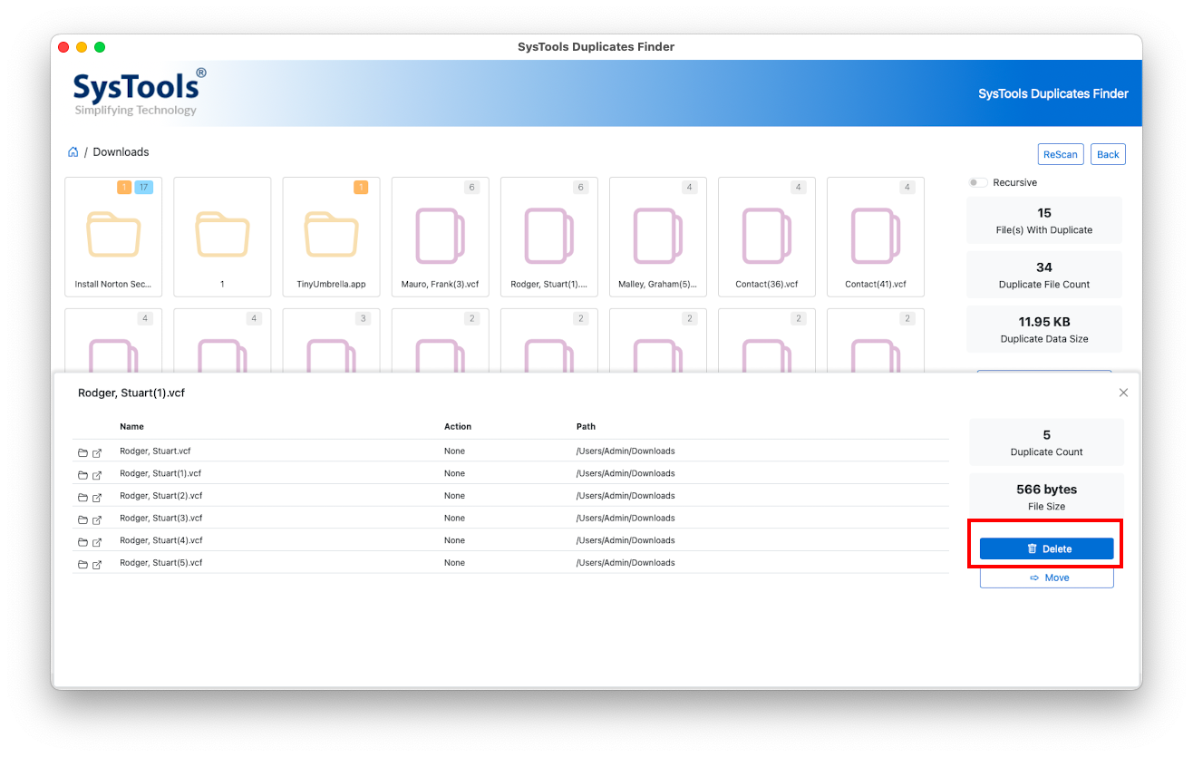Select the Rodger, Stuart.vcf file name

click(x=155, y=451)
